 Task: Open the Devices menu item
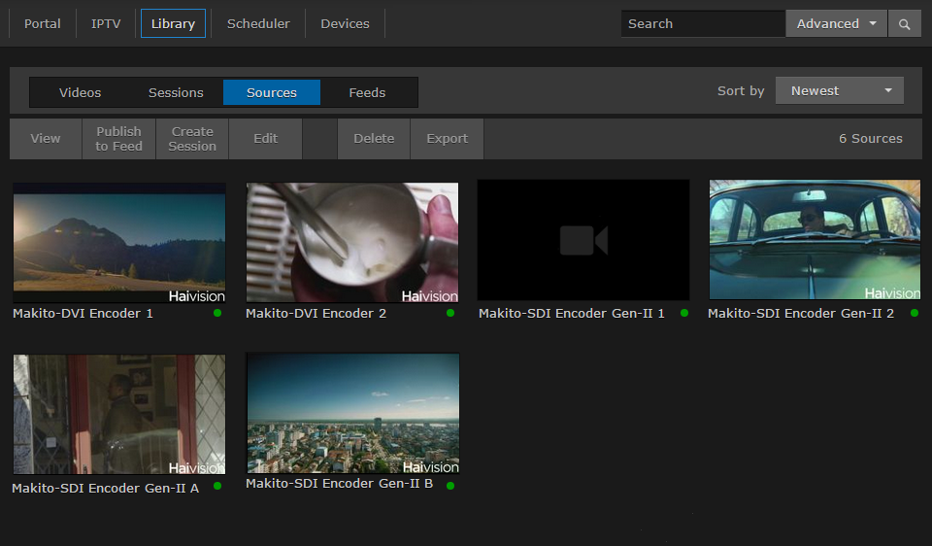[x=345, y=24]
